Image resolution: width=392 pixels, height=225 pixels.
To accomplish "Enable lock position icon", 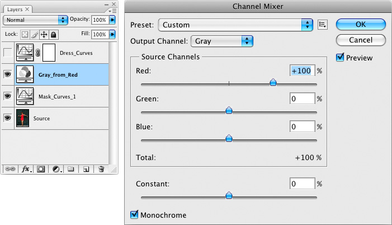I will tap(44, 35).
